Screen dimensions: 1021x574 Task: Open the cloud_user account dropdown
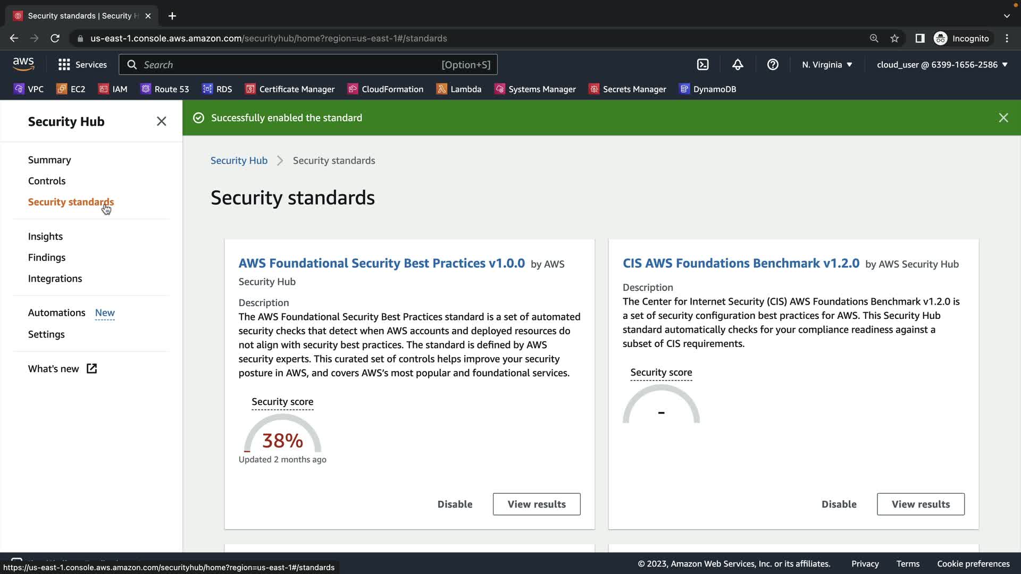[942, 65]
